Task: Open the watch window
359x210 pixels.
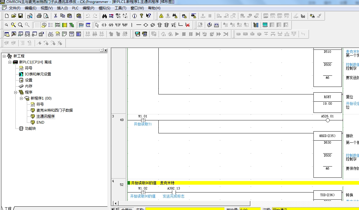Action: (x=21, y=34)
